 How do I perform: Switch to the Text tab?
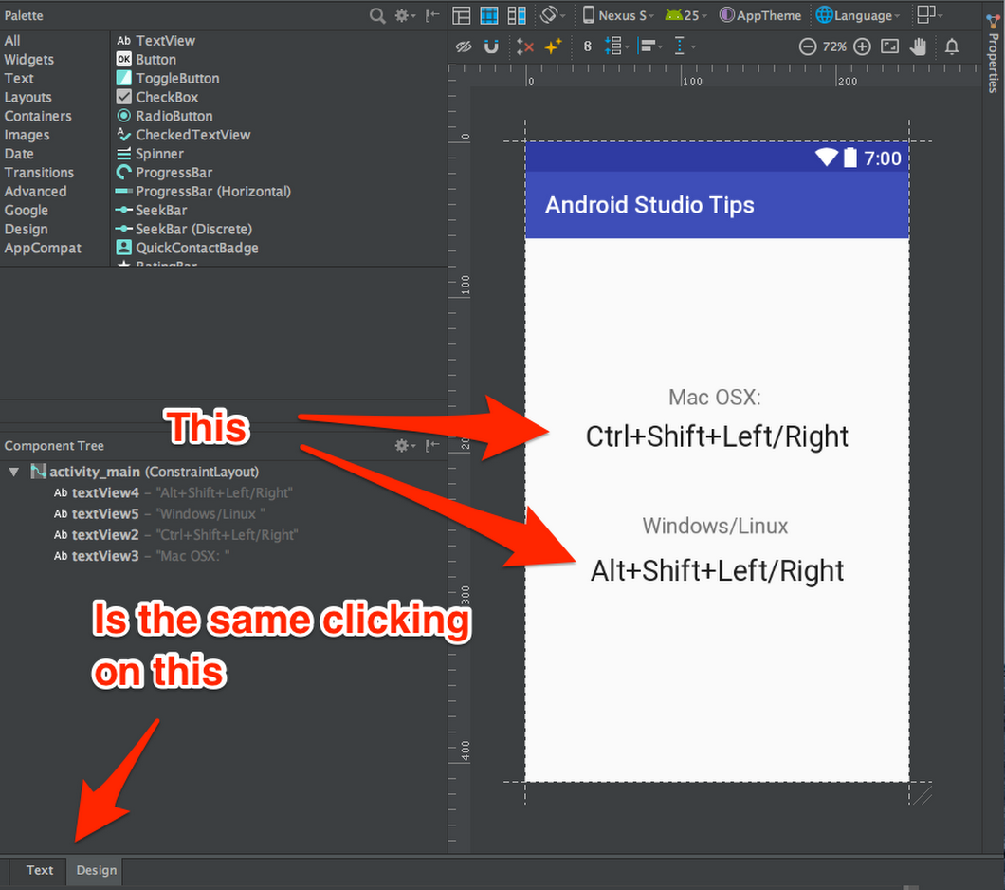click(x=40, y=870)
